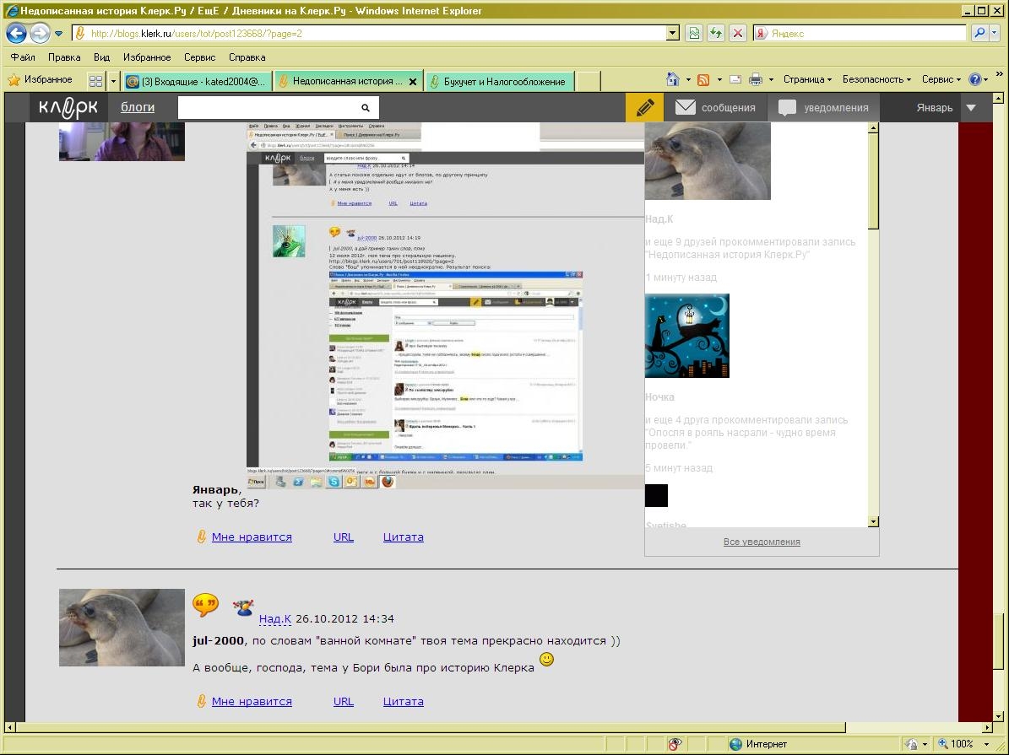The height and width of the screenshot is (755, 1009).
Task: Quote the Над.К comment via Цитата
Action: [x=404, y=702]
